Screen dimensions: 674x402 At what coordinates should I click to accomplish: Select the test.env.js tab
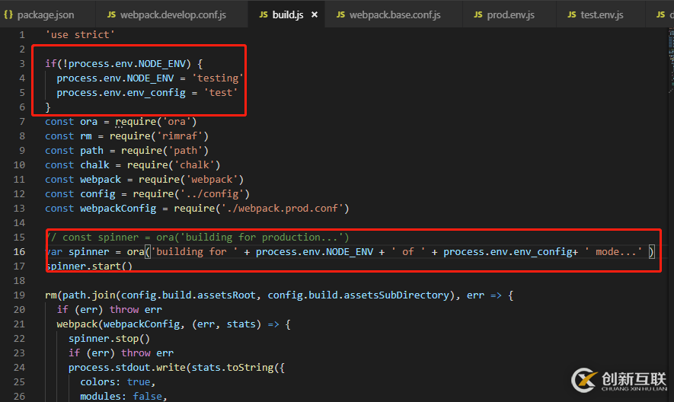pos(603,14)
